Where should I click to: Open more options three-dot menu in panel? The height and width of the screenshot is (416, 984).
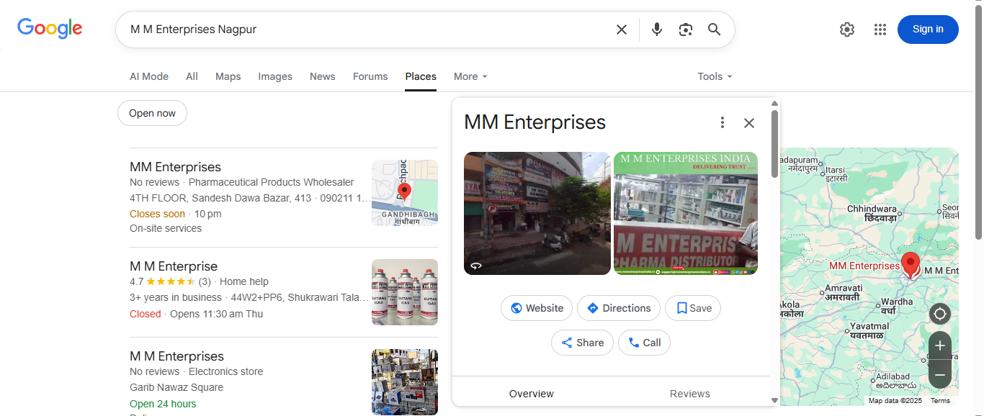pyautogui.click(x=722, y=122)
